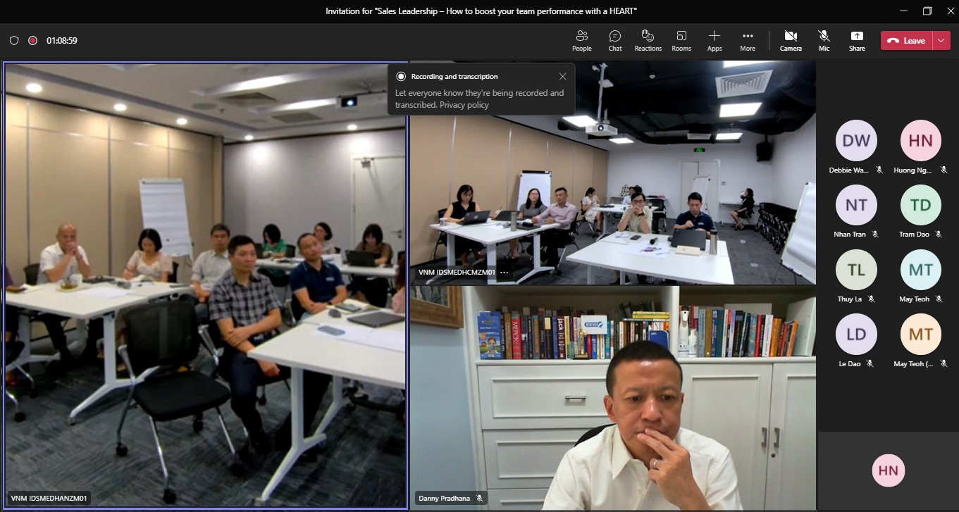The width and height of the screenshot is (959, 512).
Task: Select Huong Ng... participant avatar HN
Action: pyautogui.click(x=921, y=140)
